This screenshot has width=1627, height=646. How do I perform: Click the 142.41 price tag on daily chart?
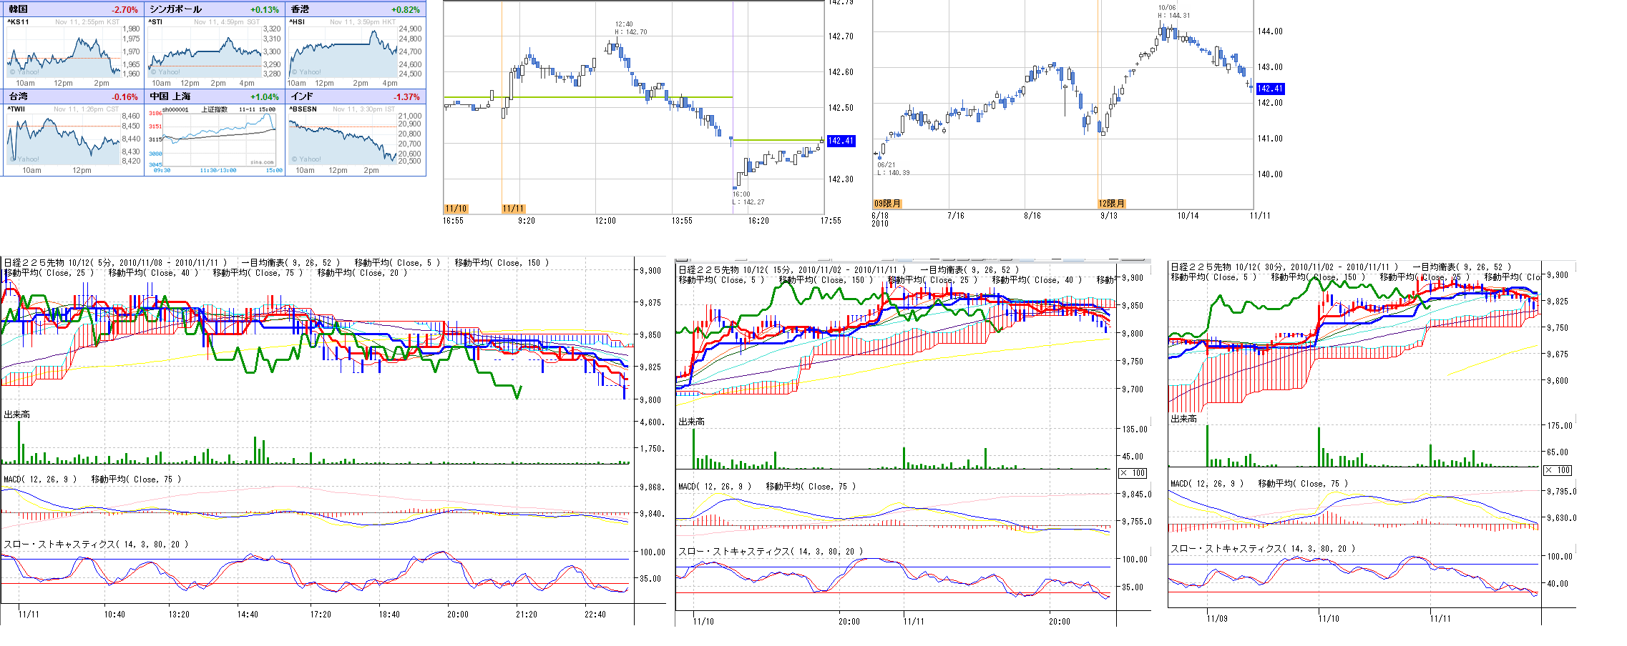point(1270,89)
